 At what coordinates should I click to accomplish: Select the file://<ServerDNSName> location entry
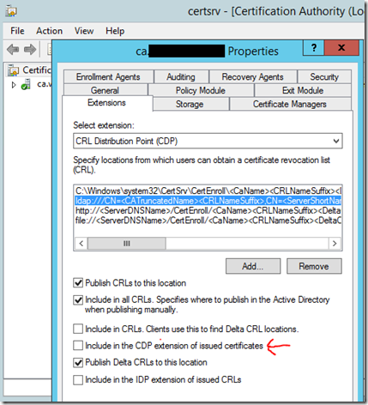pyautogui.click(x=208, y=221)
